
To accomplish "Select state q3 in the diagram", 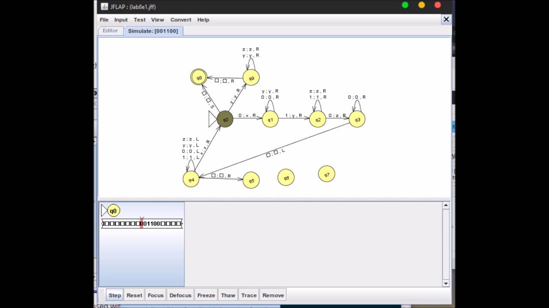I will click(357, 119).
